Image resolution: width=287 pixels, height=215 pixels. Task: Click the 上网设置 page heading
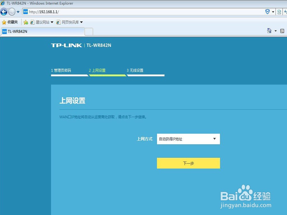[x=73, y=101]
